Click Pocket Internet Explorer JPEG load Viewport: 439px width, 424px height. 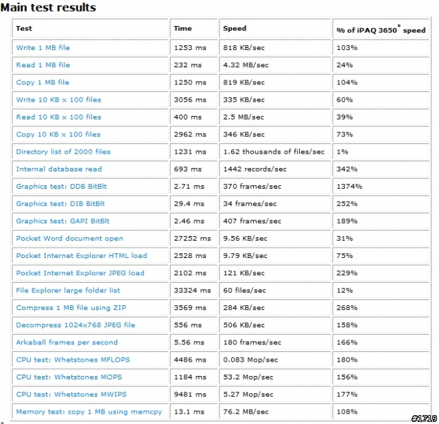[80, 273]
